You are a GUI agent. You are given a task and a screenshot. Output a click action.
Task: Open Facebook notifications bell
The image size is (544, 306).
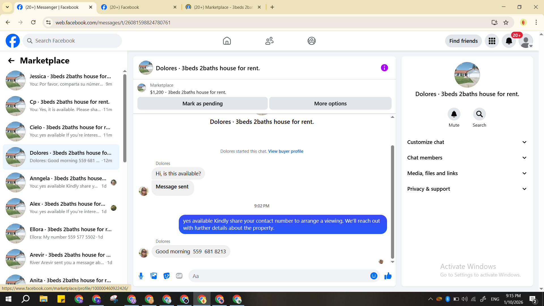[509, 41]
